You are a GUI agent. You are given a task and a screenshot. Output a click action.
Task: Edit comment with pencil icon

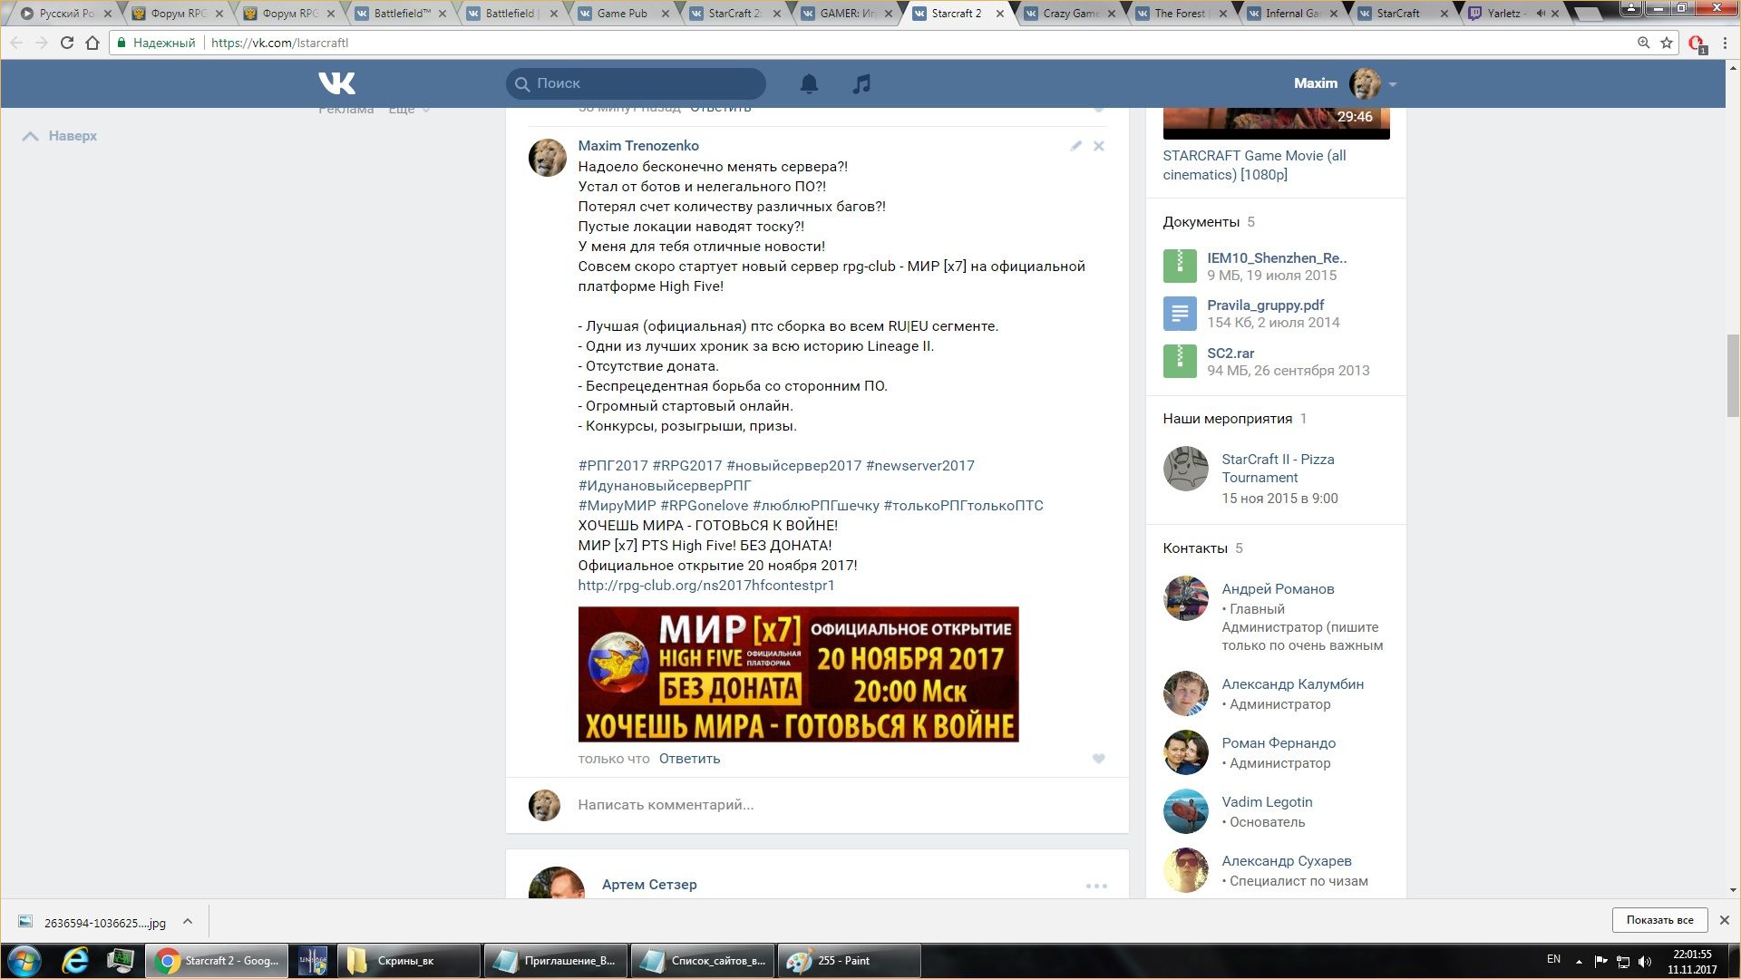pyautogui.click(x=1075, y=146)
